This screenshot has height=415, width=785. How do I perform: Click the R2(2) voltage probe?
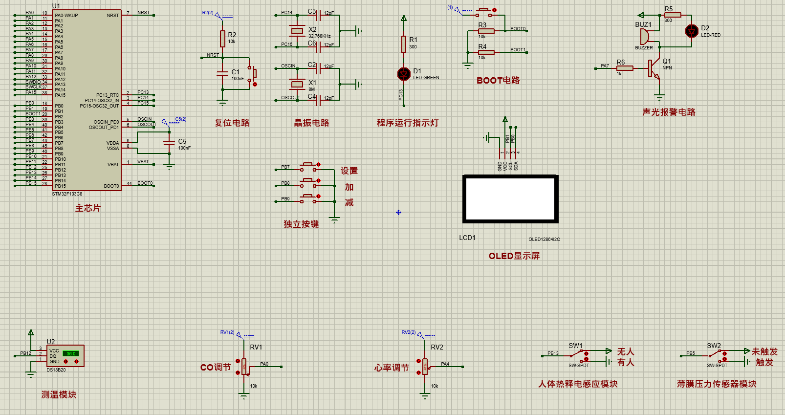point(218,15)
